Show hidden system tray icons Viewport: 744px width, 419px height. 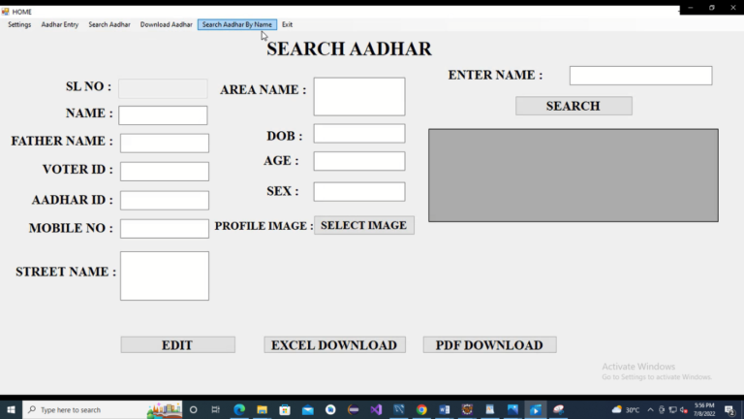pos(650,410)
